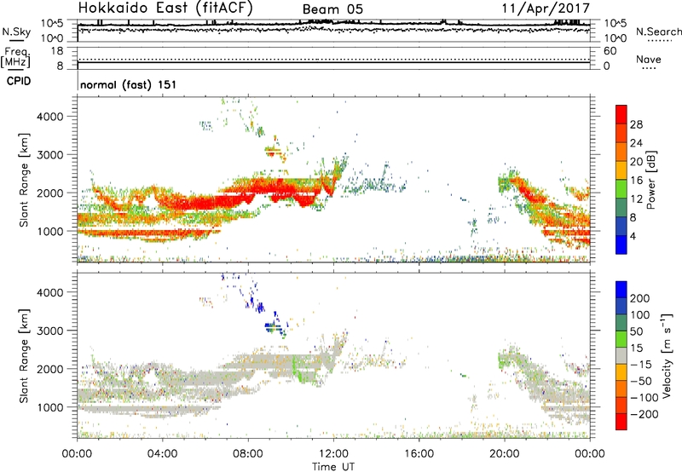Click the Velocity colorbar value '100'
The image size is (682, 472).
[640, 314]
